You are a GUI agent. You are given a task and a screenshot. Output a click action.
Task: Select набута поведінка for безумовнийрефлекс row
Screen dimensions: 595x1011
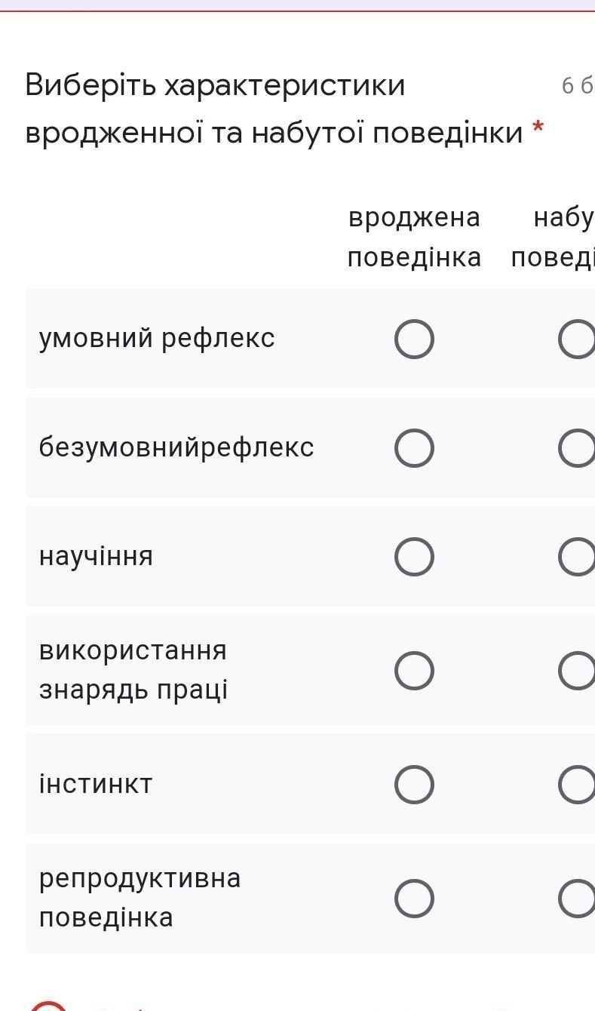coord(577,448)
